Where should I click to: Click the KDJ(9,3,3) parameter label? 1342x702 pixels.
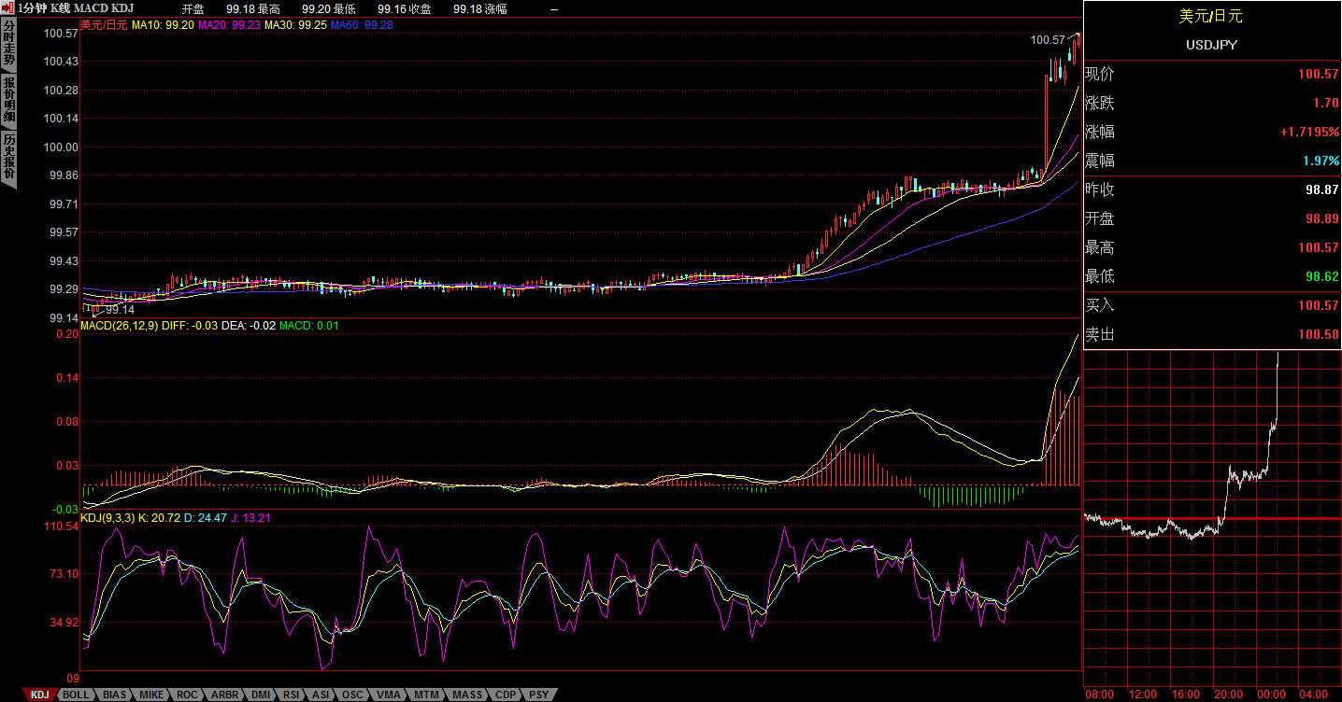coord(107,517)
